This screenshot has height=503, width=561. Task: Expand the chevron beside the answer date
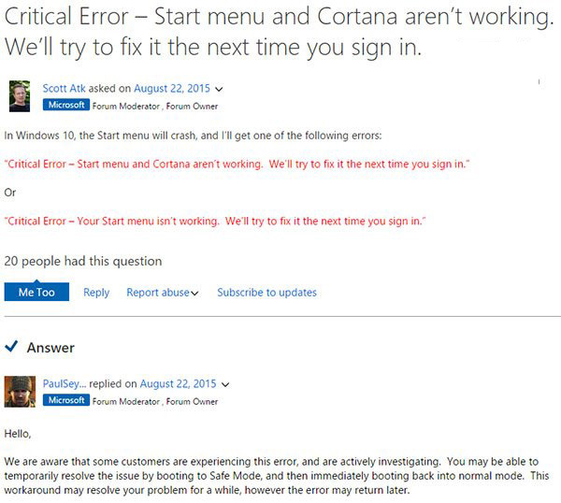tap(226, 384)
